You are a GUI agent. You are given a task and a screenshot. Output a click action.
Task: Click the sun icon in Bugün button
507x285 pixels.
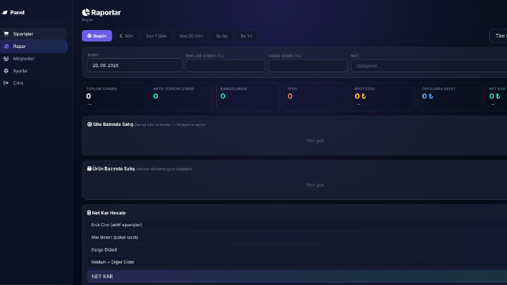click(90, 36)
